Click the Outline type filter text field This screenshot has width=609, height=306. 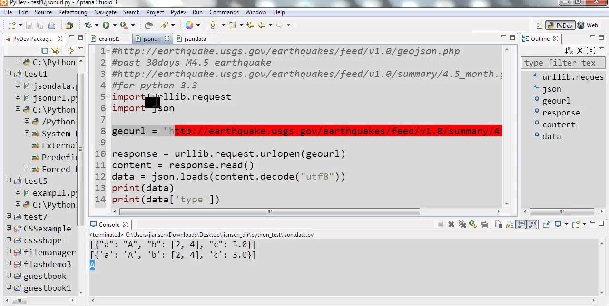(x=563, y=63)
